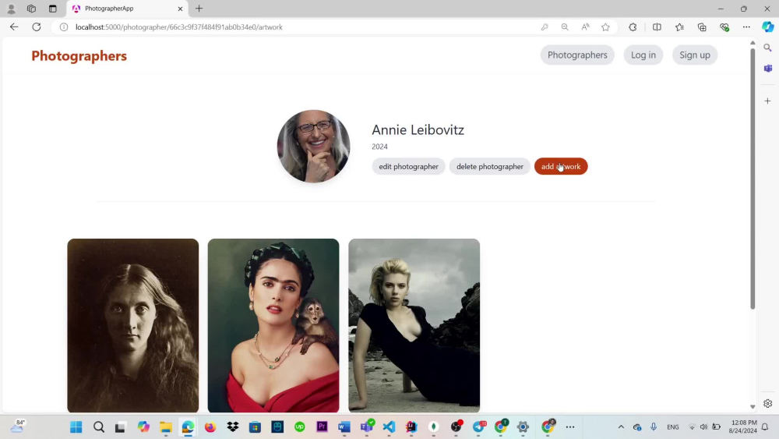779x439 pixels.
Task: Open browser Extensions puzzle icon
Action: (633, 27)
